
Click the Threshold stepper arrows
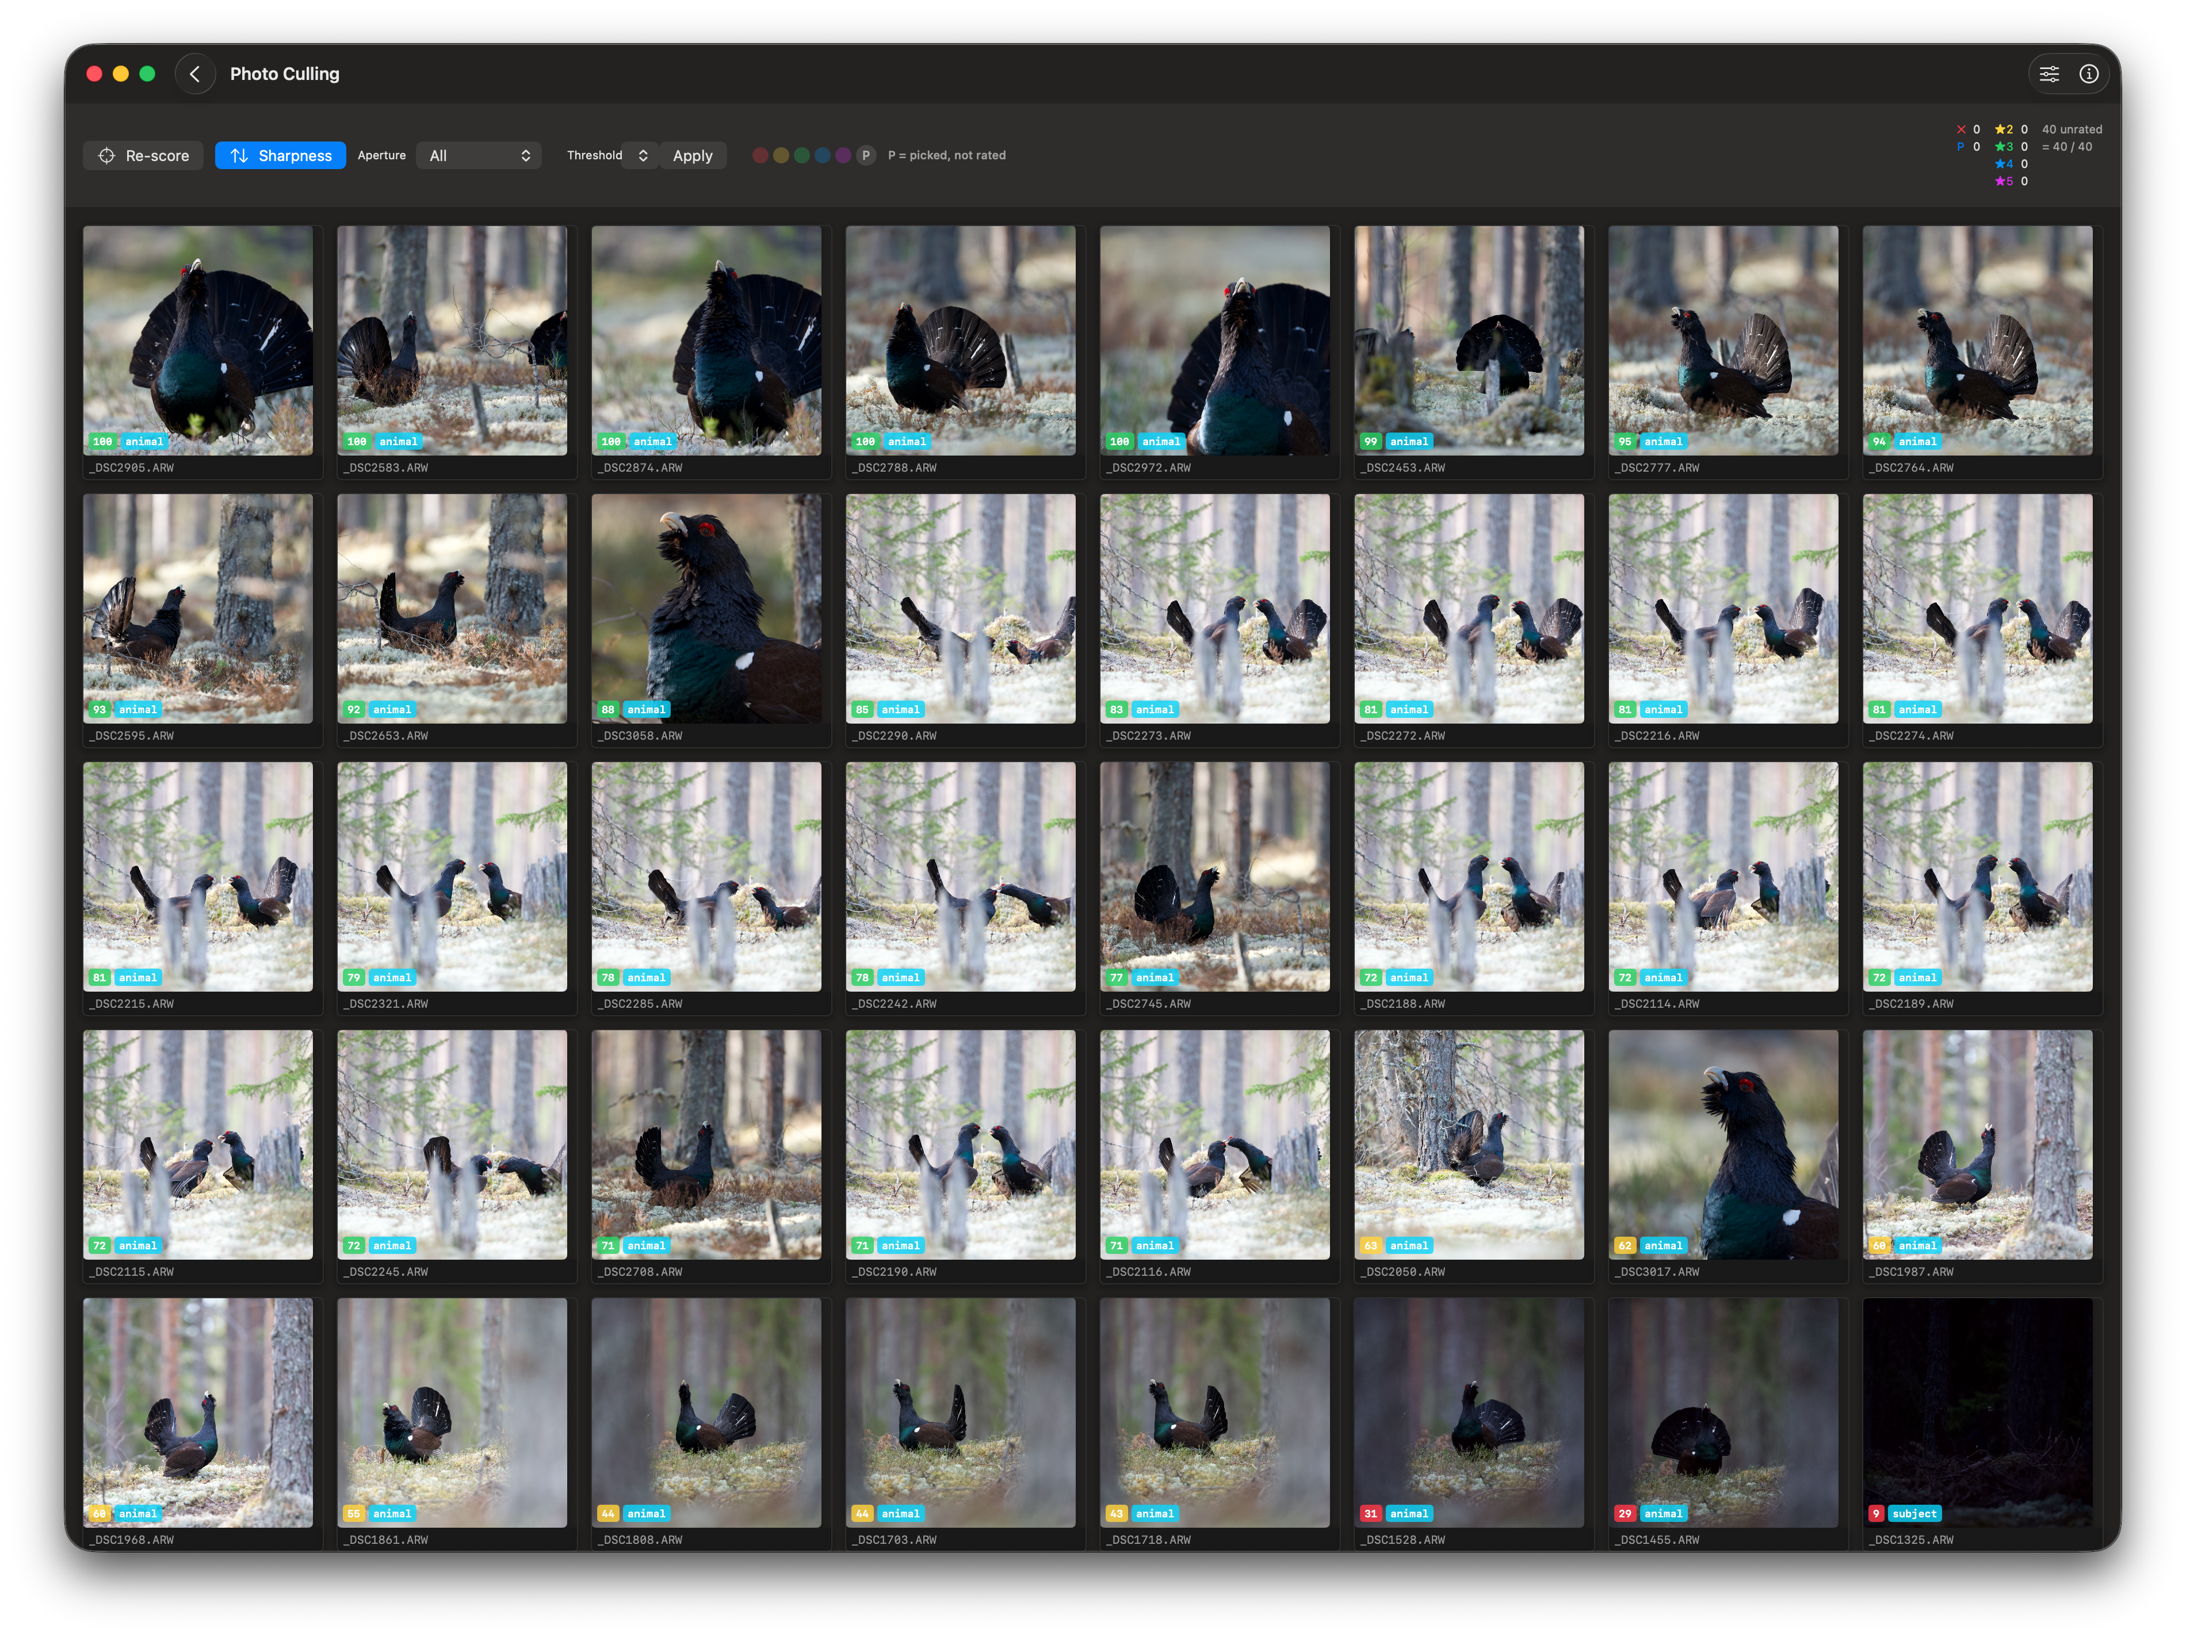(x=643, y=155)
